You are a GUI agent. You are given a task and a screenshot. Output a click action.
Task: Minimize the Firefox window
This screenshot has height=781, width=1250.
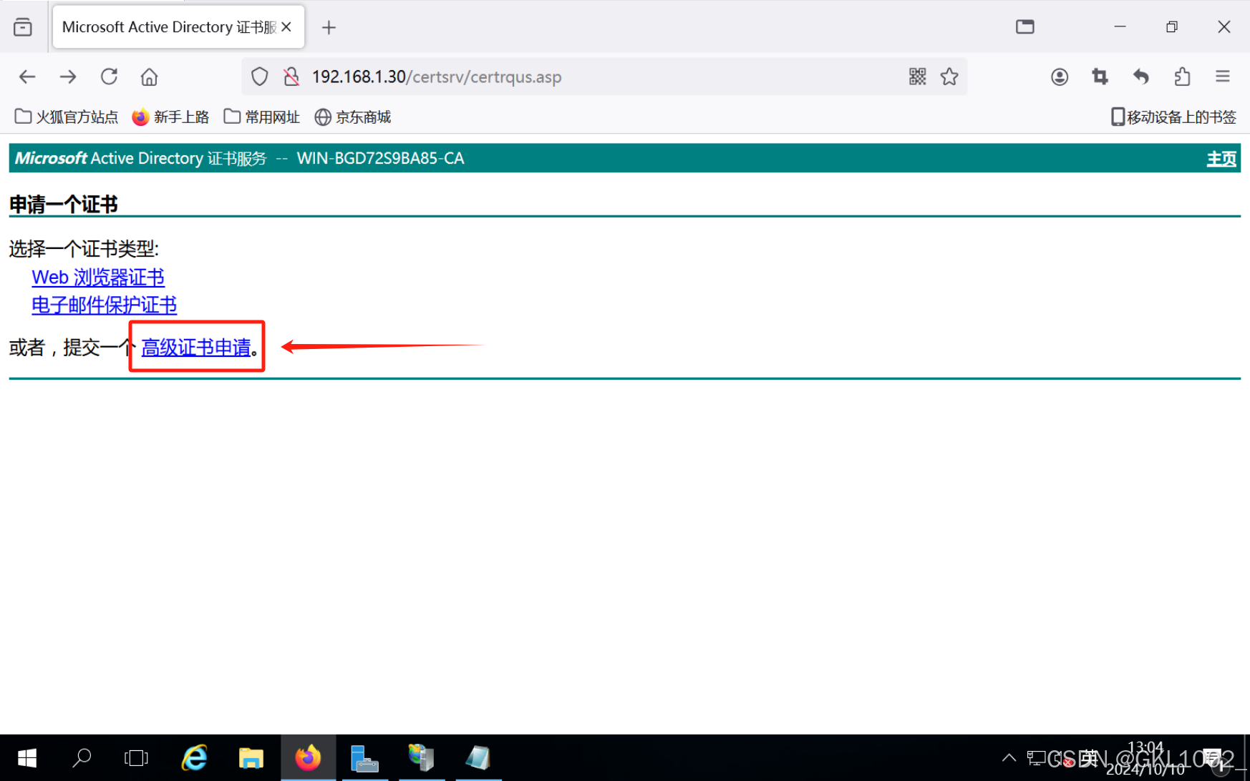(x=1120, y=27)
